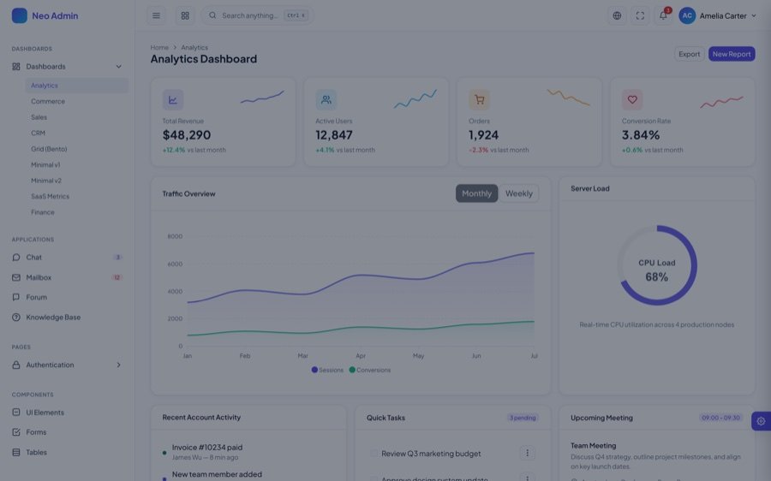Check the Review Q3 marketing budget task
Viewport: 771px width, 481px height.
374,454
